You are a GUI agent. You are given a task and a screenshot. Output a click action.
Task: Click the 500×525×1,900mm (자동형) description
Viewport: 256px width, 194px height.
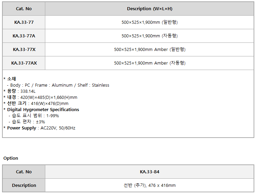[149, 36]
